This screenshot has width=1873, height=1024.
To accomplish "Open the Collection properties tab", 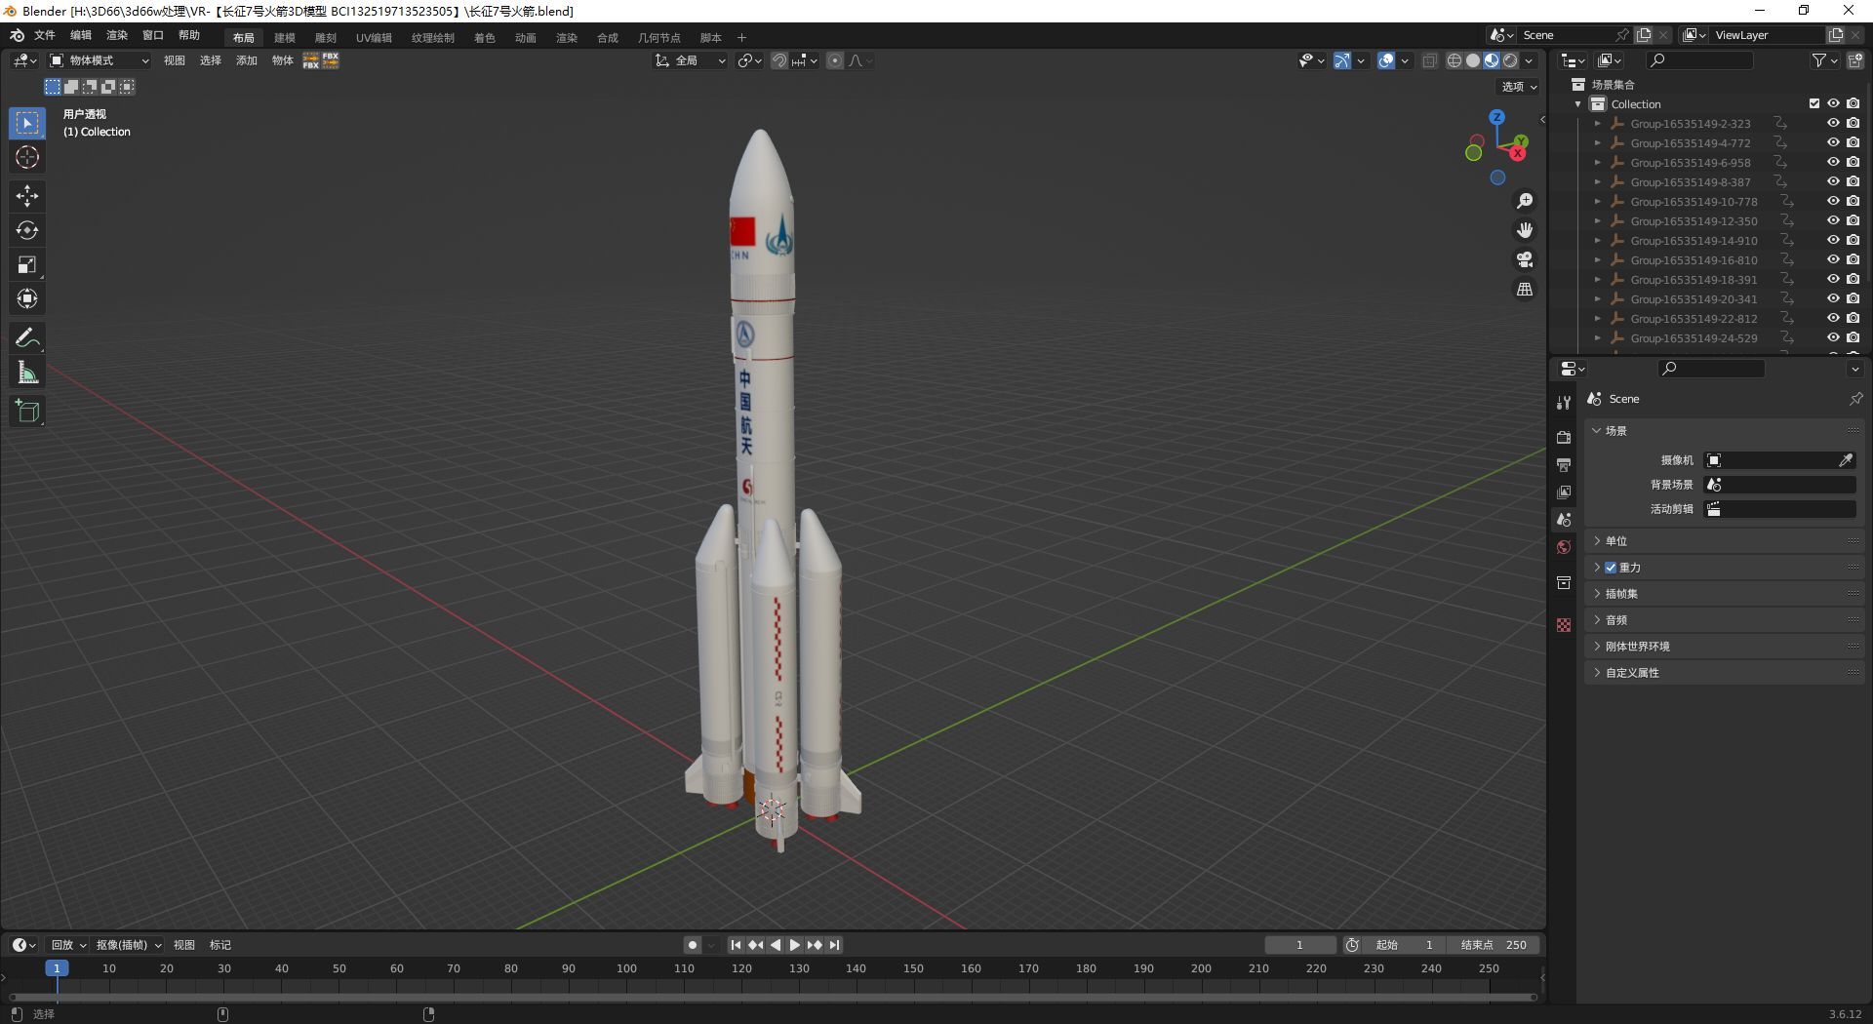I will click(1564, 583).
